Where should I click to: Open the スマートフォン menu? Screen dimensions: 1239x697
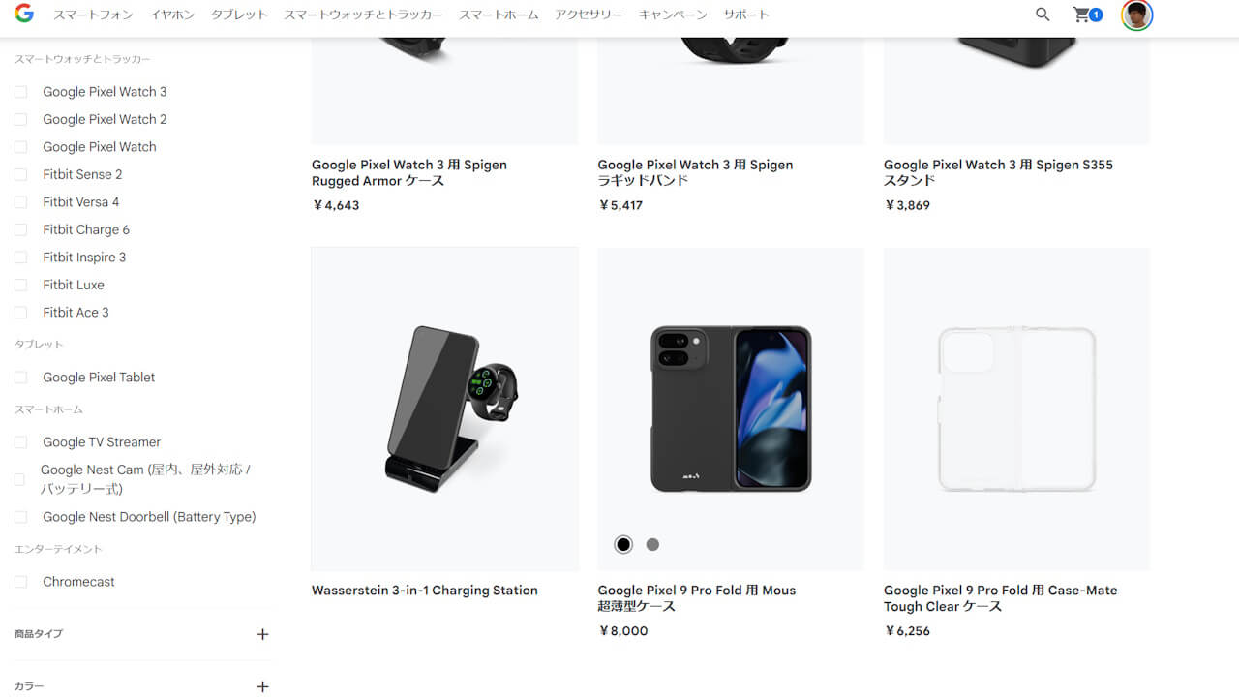(93, 15)
